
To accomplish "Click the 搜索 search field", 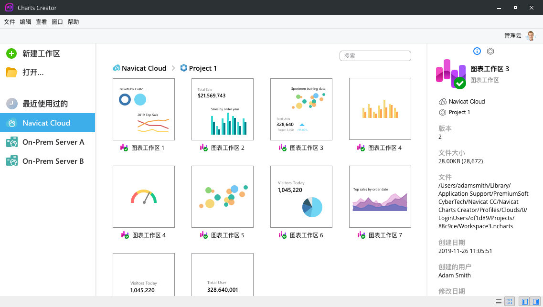I will point(375,56).
